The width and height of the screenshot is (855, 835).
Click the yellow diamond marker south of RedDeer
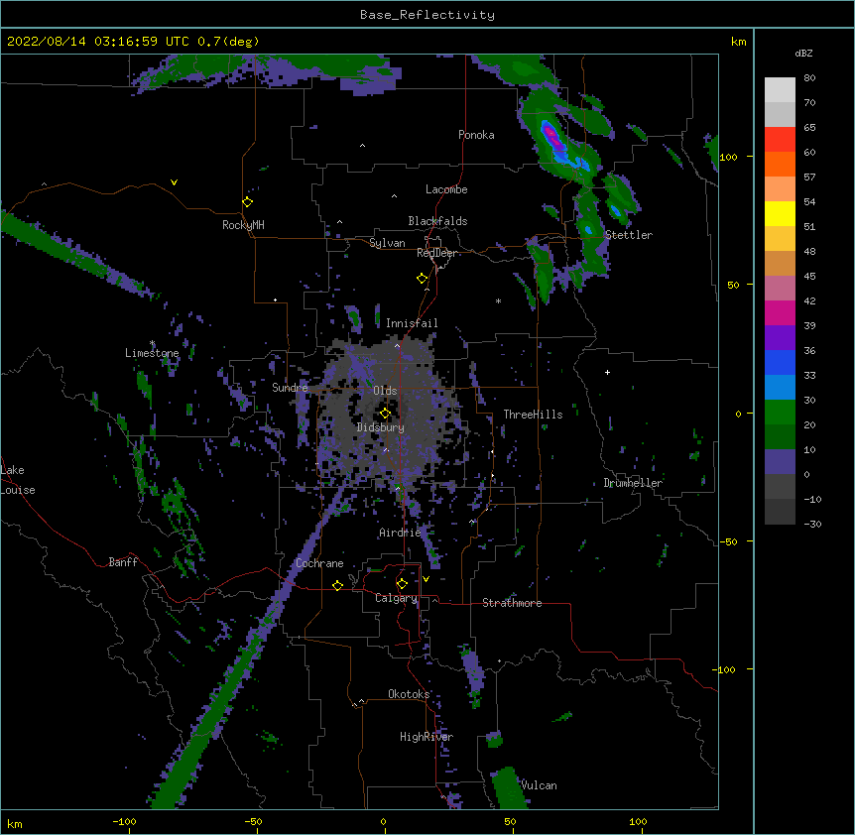(x=422, y=279)
